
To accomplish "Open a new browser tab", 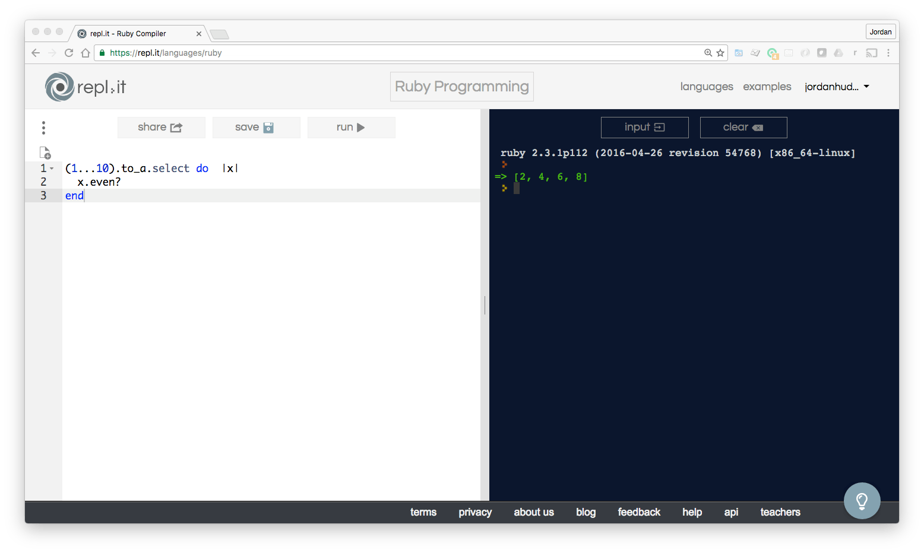I will 219,34.
